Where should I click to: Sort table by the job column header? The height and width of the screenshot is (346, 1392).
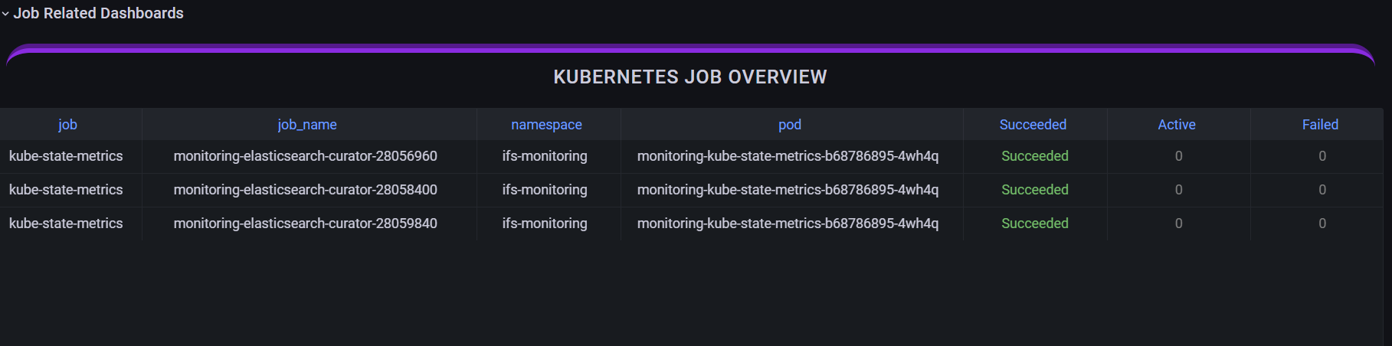click(x=67, y=125)
